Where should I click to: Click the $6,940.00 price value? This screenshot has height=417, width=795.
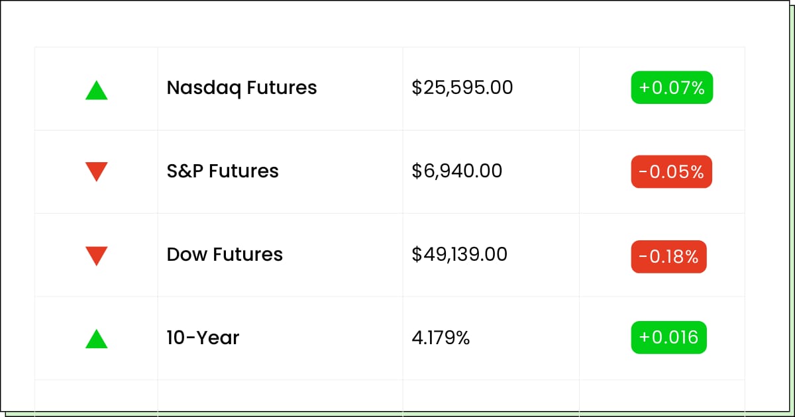tap(457, 171)
